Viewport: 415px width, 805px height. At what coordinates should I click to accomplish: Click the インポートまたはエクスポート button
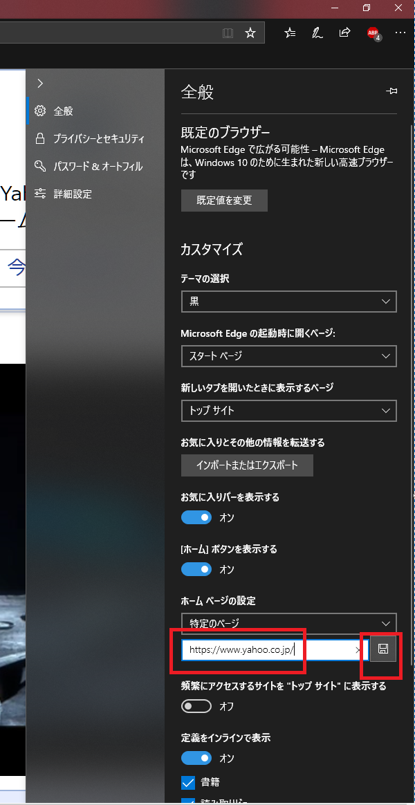coord(247,465)
